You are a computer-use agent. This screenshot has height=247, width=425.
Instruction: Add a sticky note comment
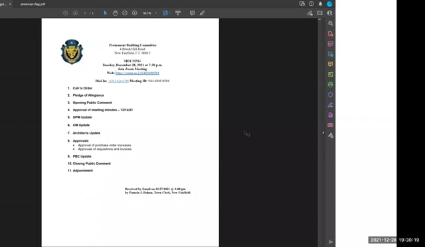192,13
